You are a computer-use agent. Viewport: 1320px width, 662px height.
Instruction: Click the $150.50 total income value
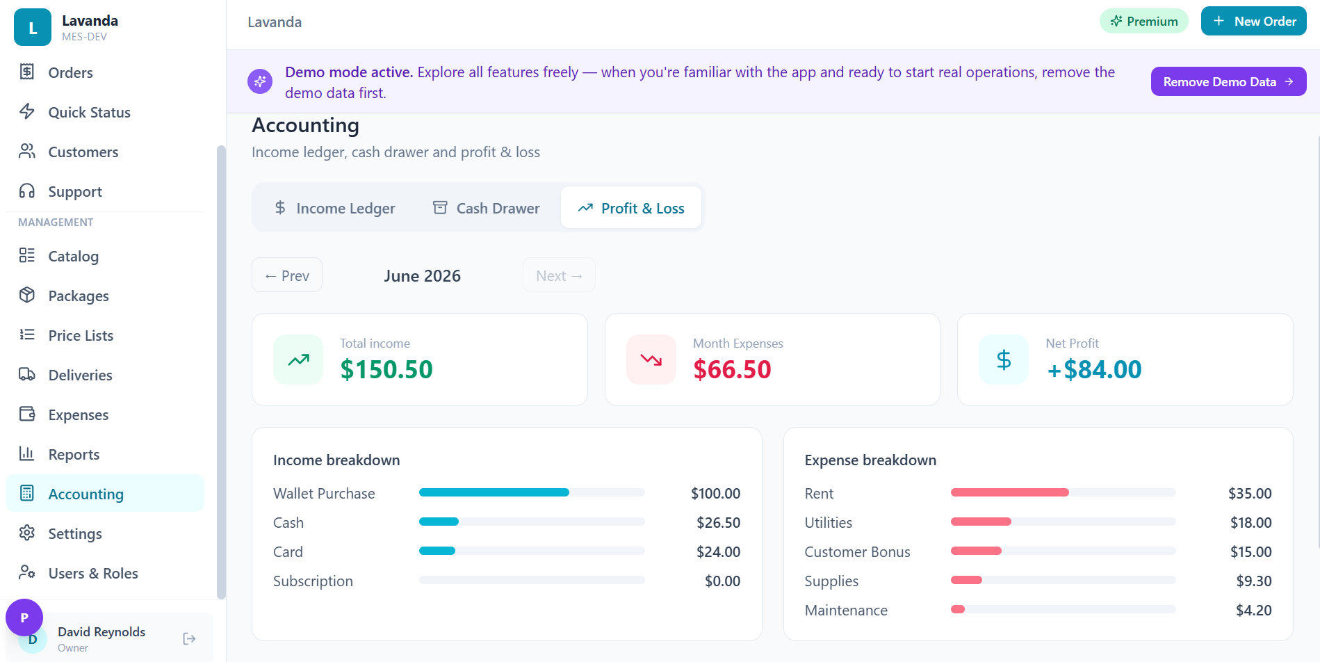[386, 369]
